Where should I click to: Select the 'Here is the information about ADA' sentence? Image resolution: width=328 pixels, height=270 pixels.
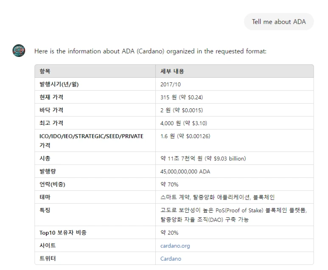150,51
